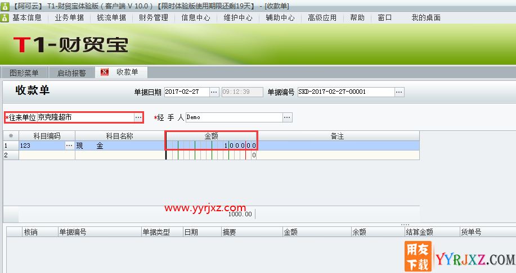Open 信息中心 menu
The image size is (516, 273).
[195, 18]
